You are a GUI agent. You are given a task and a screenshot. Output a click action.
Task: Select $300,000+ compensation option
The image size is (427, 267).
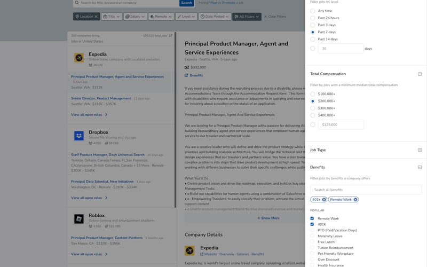coord(313,108)
